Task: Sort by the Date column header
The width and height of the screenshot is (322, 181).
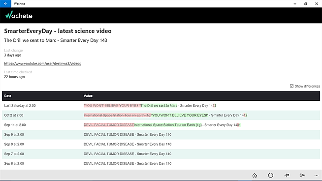Action: pos(8,96)
